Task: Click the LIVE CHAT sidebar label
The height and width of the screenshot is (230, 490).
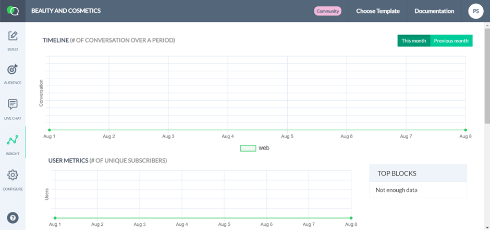Action: pos(13,118)
